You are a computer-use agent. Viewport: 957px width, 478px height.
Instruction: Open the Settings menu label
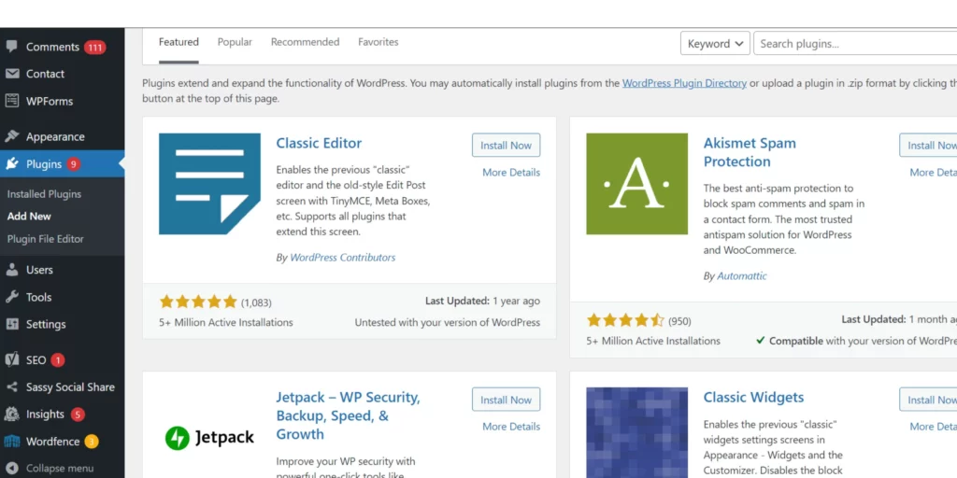click(46, 324)
